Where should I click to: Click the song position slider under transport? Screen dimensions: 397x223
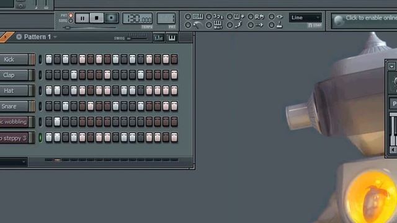click(x=90, y=27)
